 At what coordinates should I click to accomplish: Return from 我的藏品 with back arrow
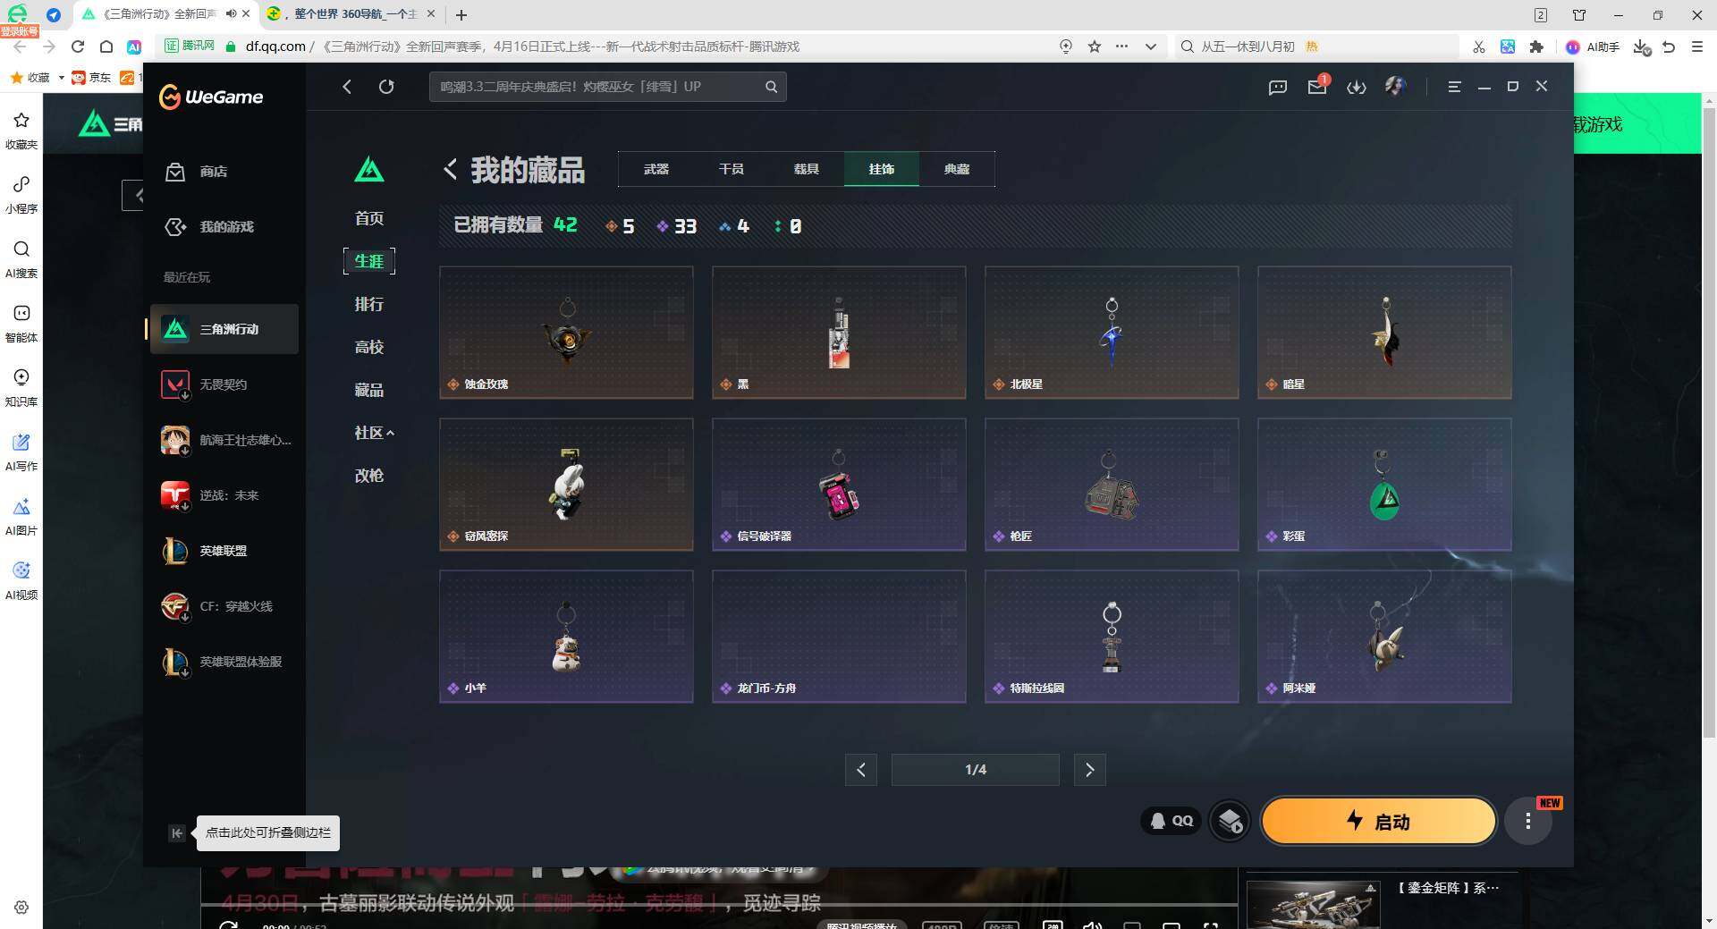pyautogui.click(x=450, y=169)
